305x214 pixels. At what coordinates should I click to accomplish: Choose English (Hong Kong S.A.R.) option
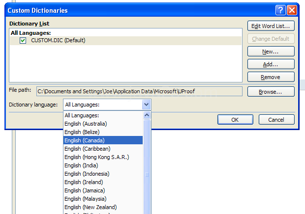click(x=103, y=157)
